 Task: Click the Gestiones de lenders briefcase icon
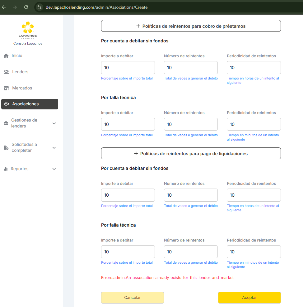pyautogui.click(x=6, y=123)
